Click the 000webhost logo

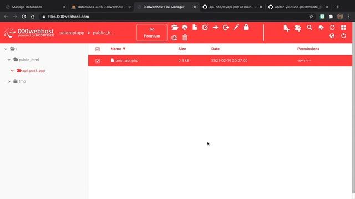click(29, 33)
